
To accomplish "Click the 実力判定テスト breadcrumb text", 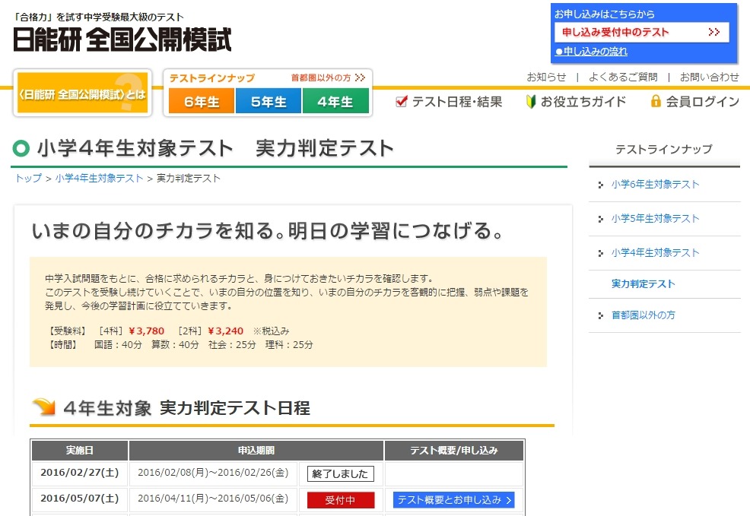I will (x=189, y=179).
